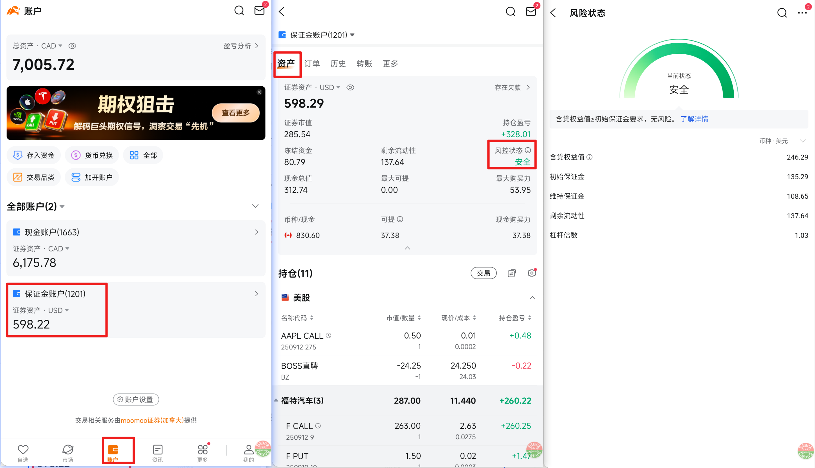This screenshot has width=815, height=468.
Task: Tap the 加开账户 add account icon
Action: point(76,177)
